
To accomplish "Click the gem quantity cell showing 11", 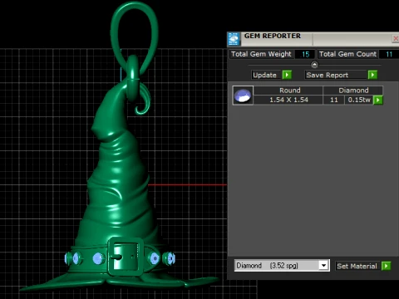I will [x=334, y=100].
